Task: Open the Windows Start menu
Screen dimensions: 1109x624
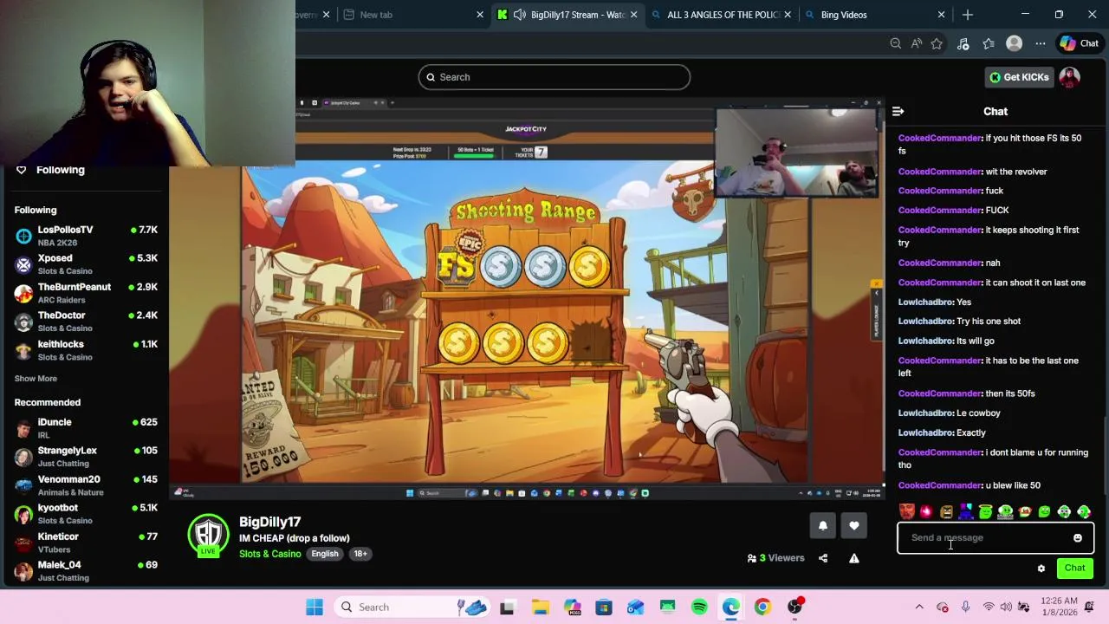Action: (x=314, y=608)
